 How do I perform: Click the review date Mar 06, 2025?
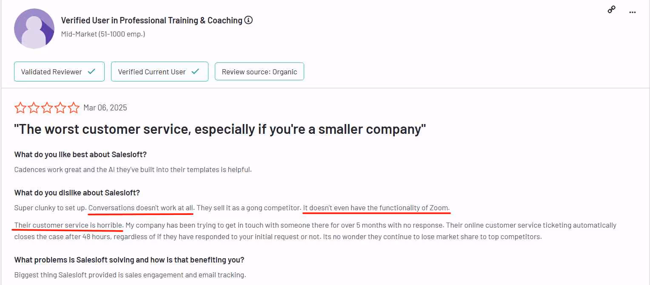[x=105, y=107]
